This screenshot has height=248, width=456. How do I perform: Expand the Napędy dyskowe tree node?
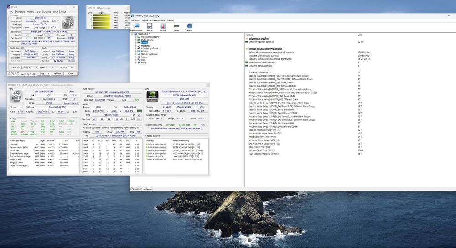[x=135, y=54]
